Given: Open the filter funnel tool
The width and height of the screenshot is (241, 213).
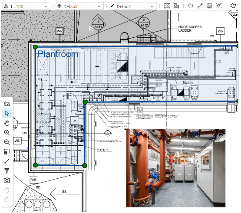Looking at the screenshot, I should coord(7,171).
